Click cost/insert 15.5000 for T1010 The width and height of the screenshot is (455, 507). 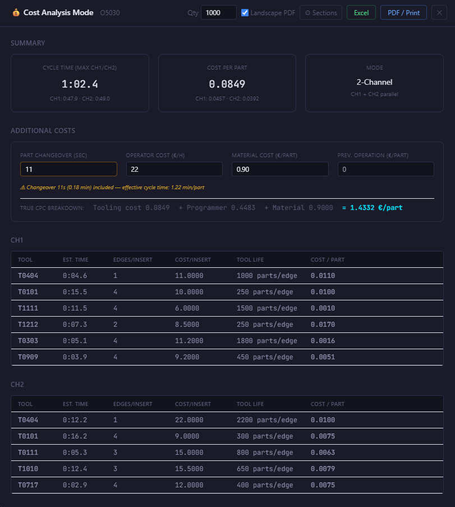tap(189, 469)
